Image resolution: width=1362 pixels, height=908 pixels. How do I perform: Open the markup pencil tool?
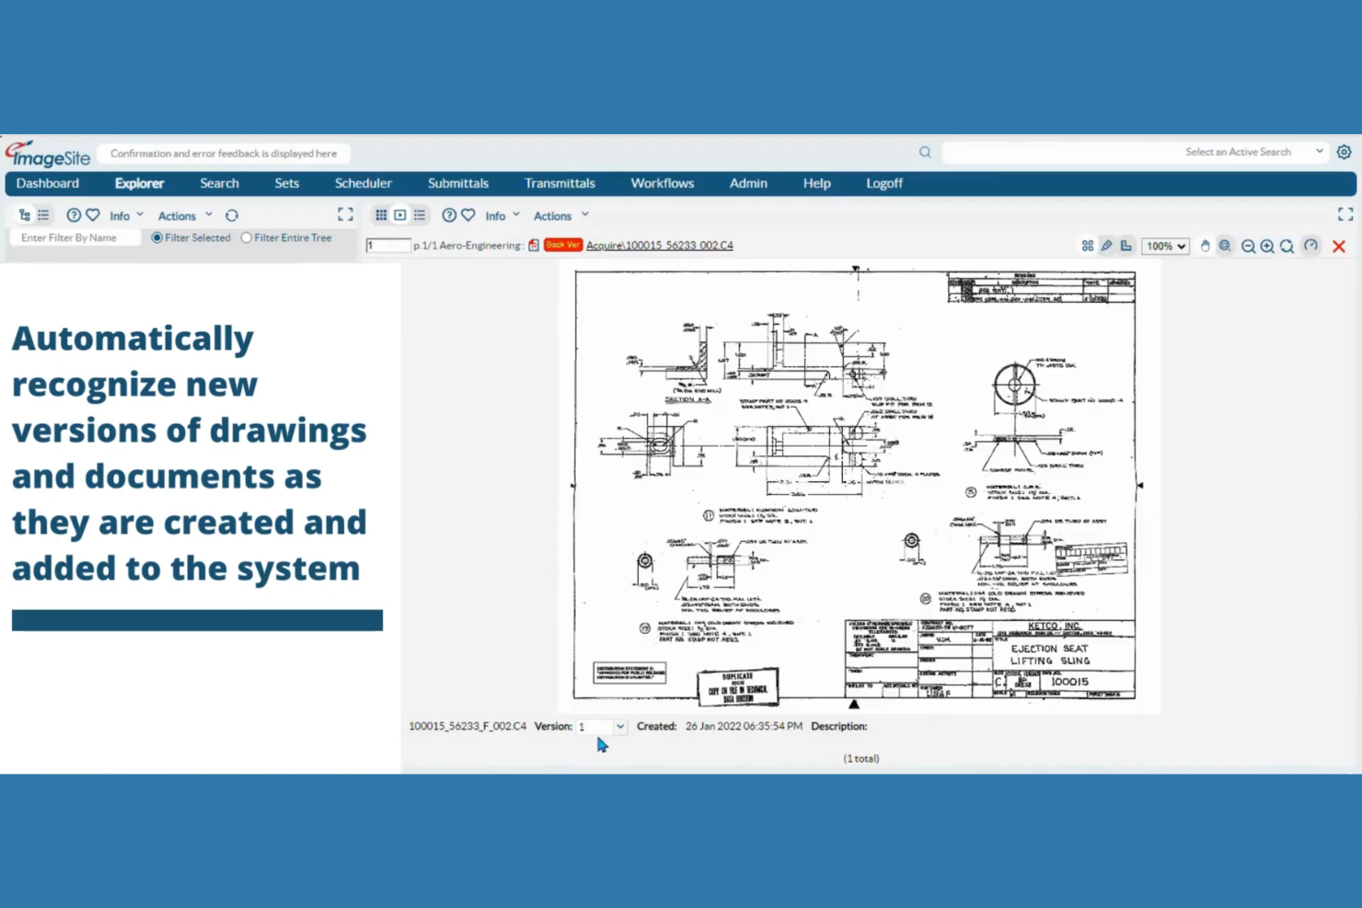coord(1106,246)
